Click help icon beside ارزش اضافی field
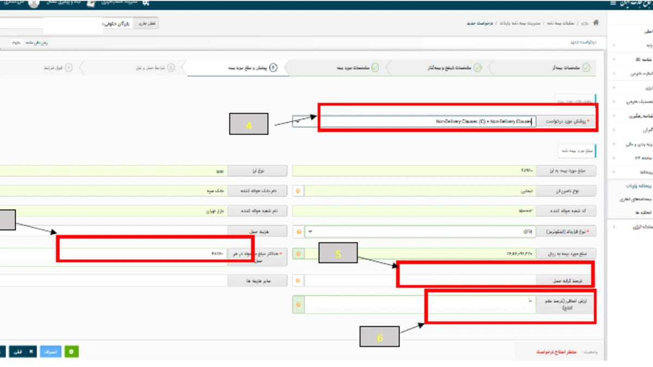Image resolution: width=653 pixels, height=367 pixels. (x=298, y=304)
